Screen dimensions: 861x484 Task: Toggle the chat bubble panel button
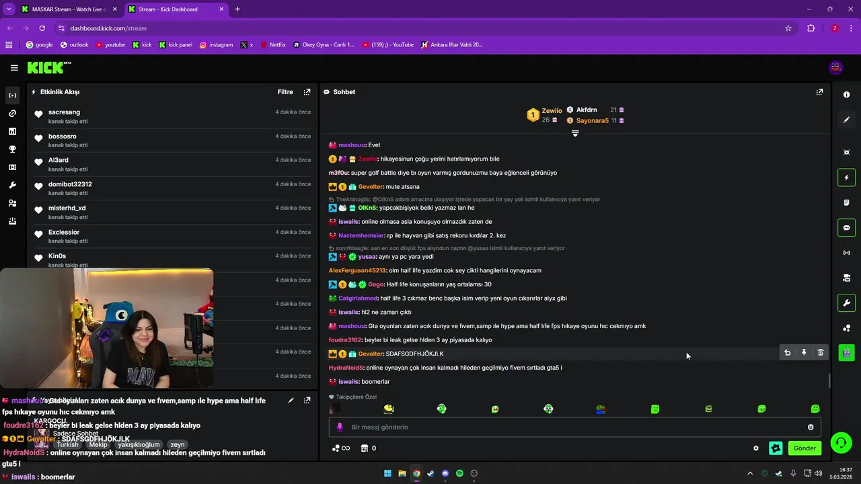tap(846, 227)
